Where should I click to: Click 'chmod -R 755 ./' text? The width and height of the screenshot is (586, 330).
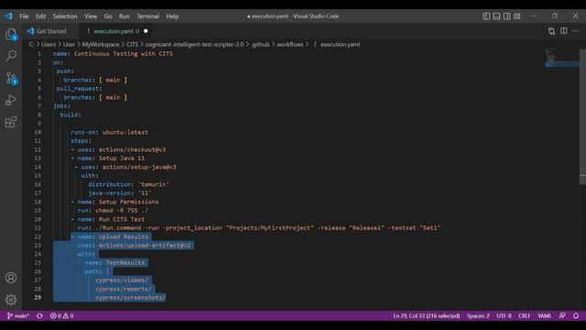tap(122, 211)
